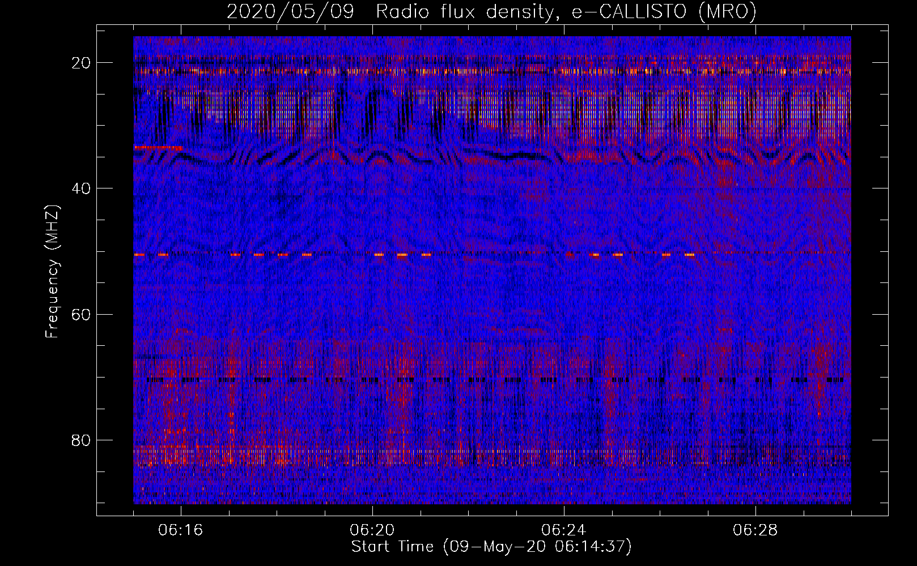
Task: Click the frequency tick label '60'
Action: pos(82,314)
